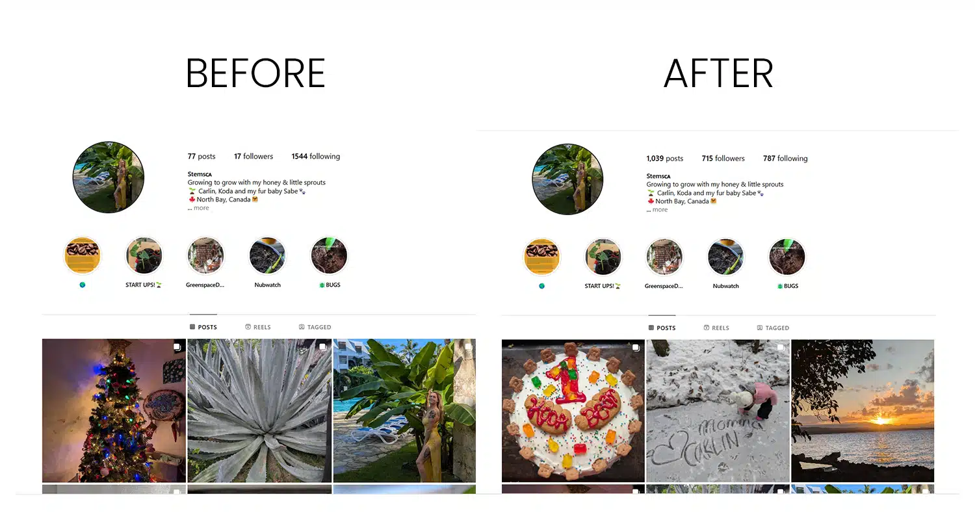Switch to REELS tab in BEFORE profile
Screen dimensions: 975x520
point(258,327)
